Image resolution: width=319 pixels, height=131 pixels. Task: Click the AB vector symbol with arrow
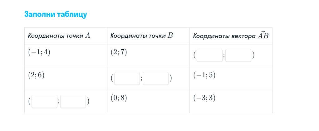click(x=263, y=35)
